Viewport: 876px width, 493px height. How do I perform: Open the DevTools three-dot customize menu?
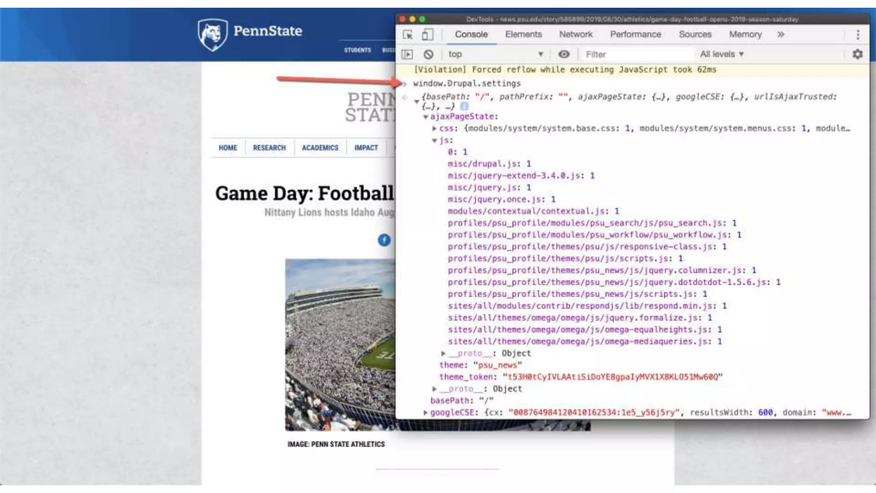[x=858, y=35]
